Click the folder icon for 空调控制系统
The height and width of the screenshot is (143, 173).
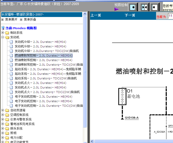tap(7, 115)
